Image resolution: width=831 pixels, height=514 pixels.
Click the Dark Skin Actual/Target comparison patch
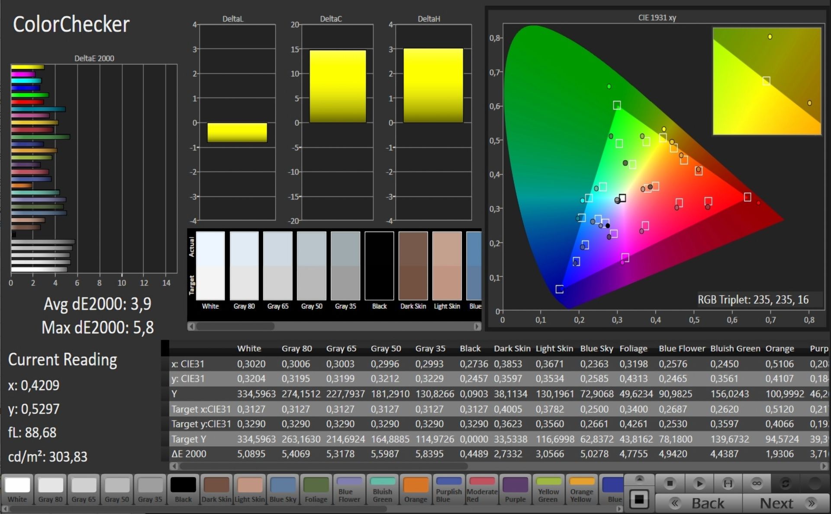click(413, 266)
